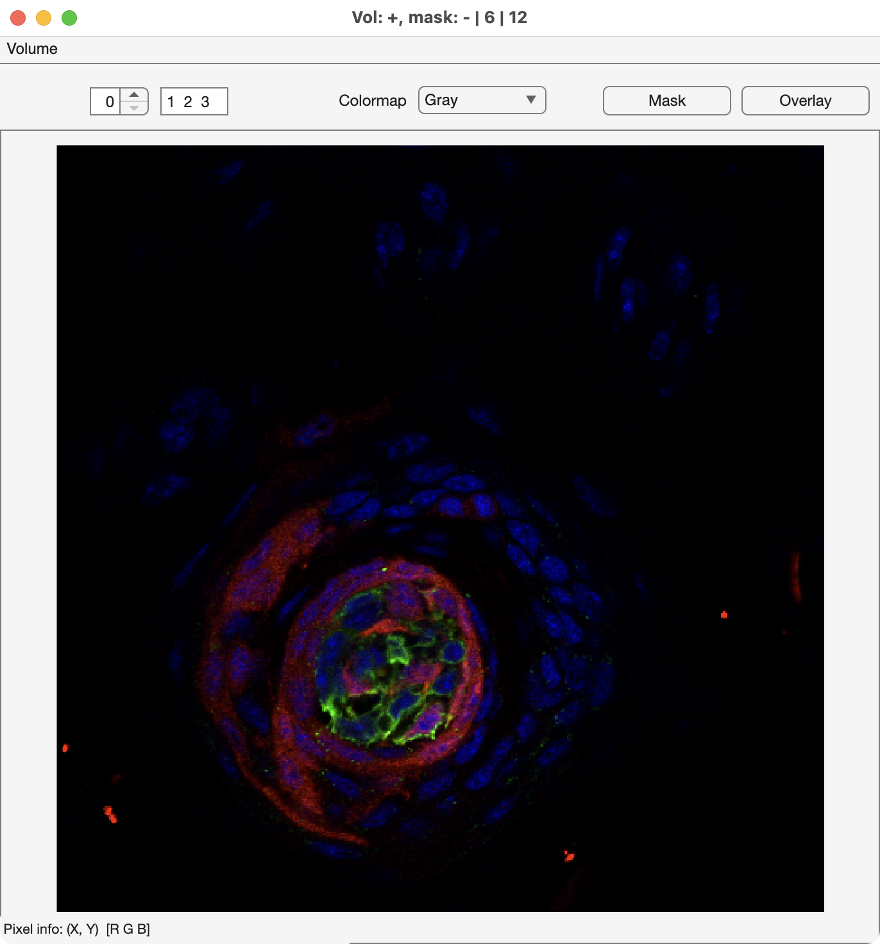This screenshot has width=880, height=944.
Task: Open the Volume menu
Action: click(32, 49)
